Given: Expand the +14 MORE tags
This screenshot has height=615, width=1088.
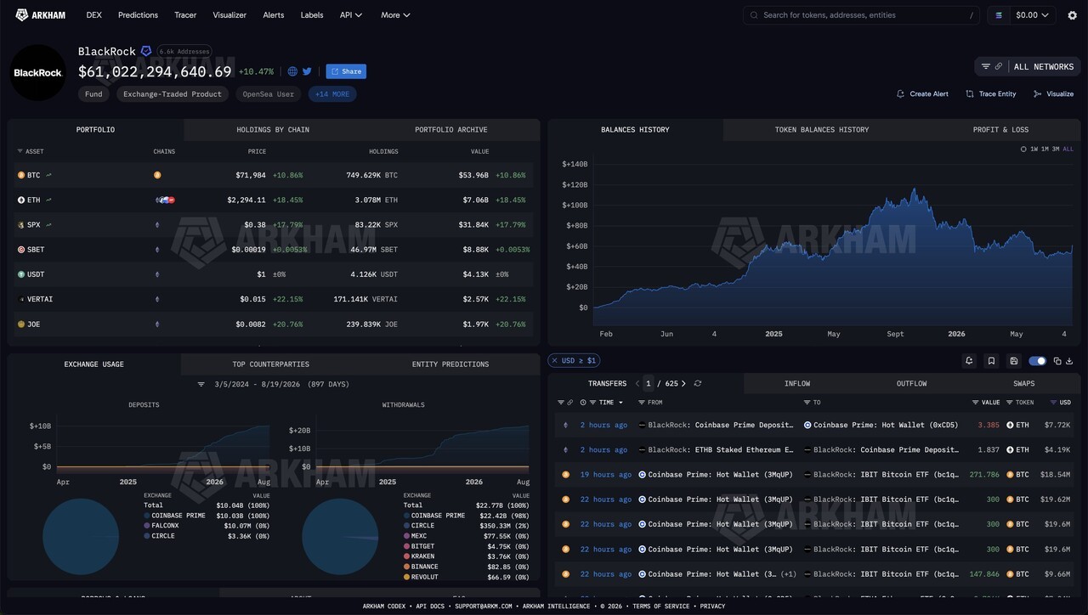Looking at the screenshot, I should (332, 94).
